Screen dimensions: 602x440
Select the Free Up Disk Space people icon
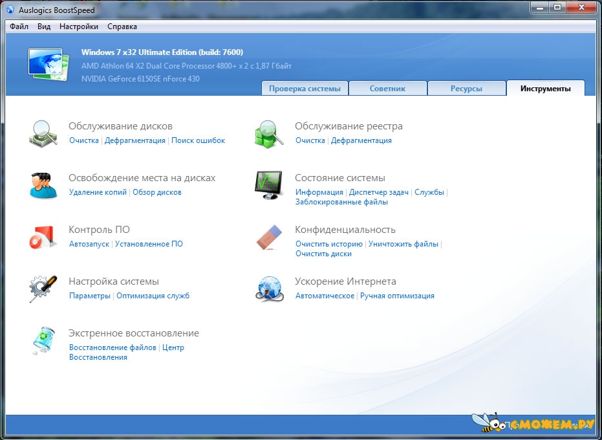tap(43, 185)
